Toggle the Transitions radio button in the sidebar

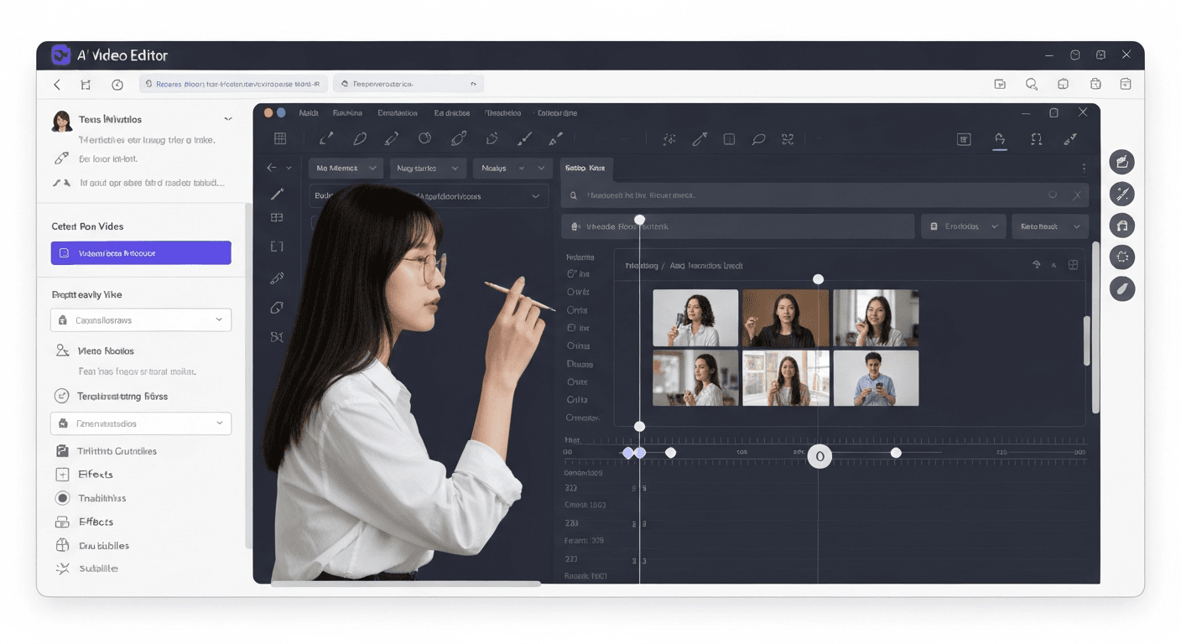(x=62, y=498)
